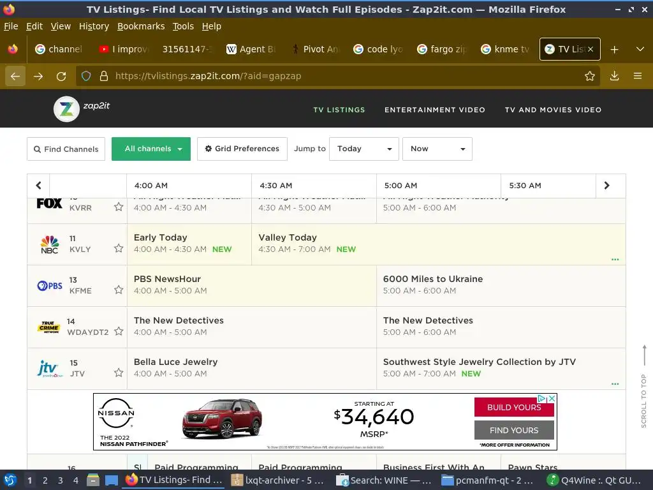
Task: Open the All channels dropdown
Action: pyautogui.click(x=151, y=149)
